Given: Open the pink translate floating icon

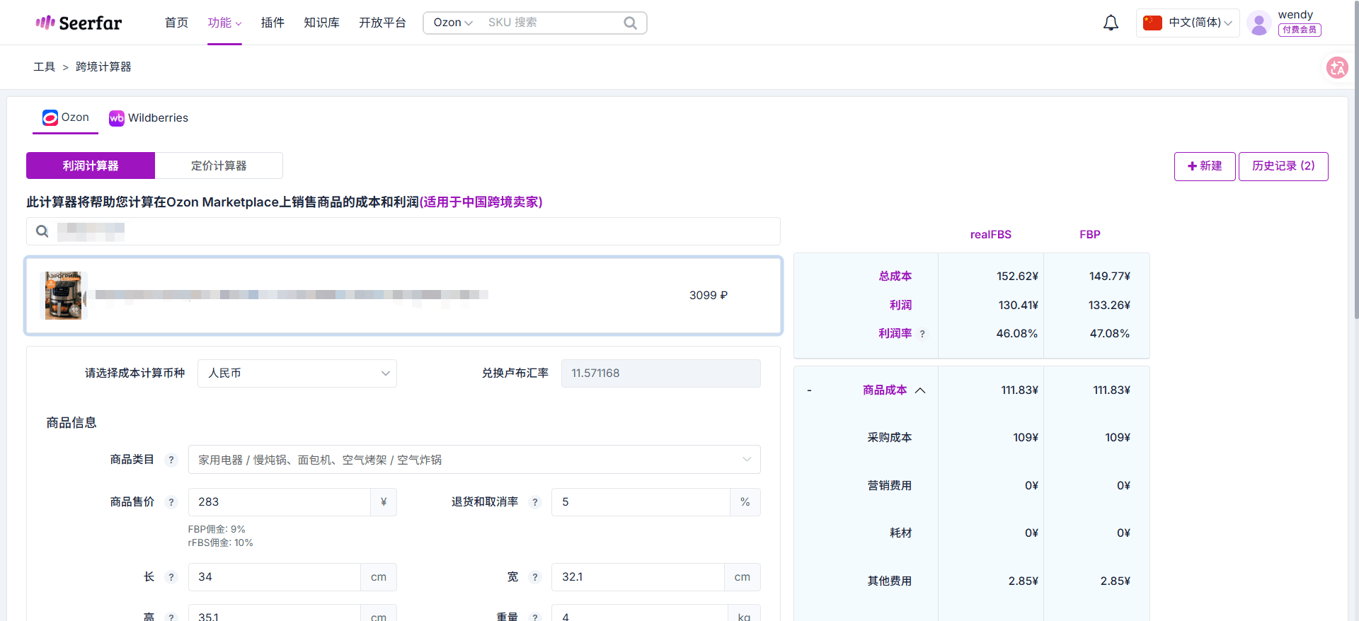Looking at the screenshot, I should click(1337, 68).
